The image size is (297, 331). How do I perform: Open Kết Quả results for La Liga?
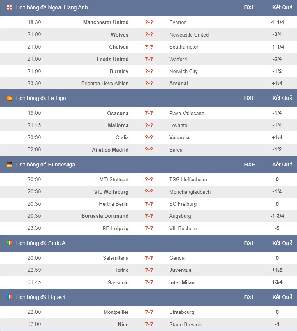282,98
